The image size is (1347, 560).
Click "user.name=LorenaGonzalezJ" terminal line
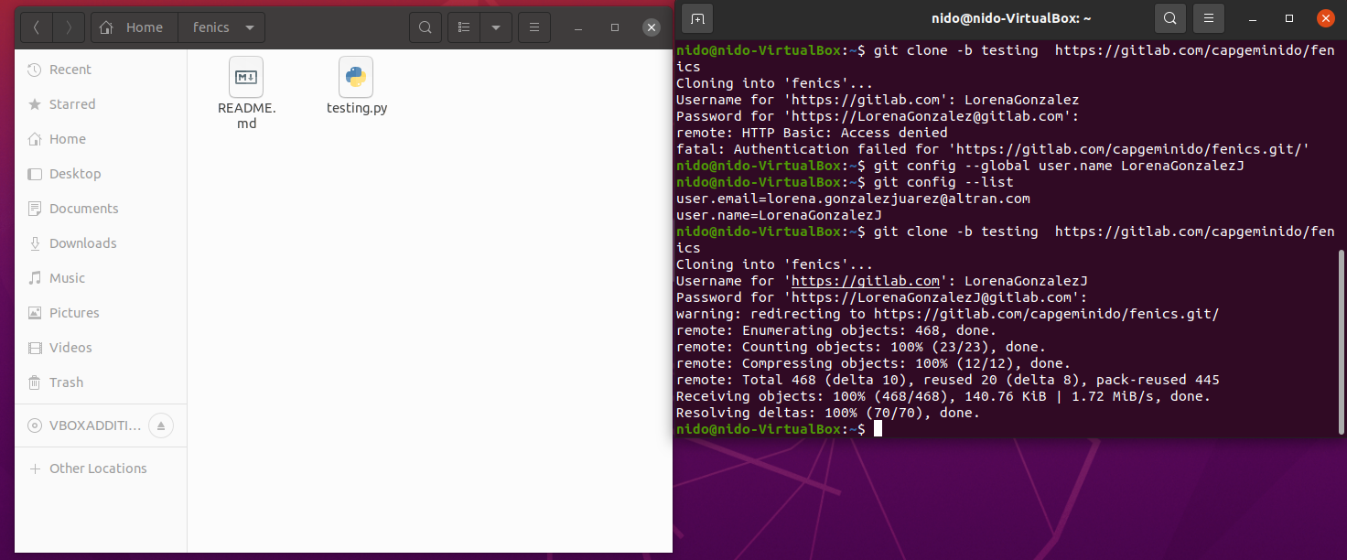(779, 215)
